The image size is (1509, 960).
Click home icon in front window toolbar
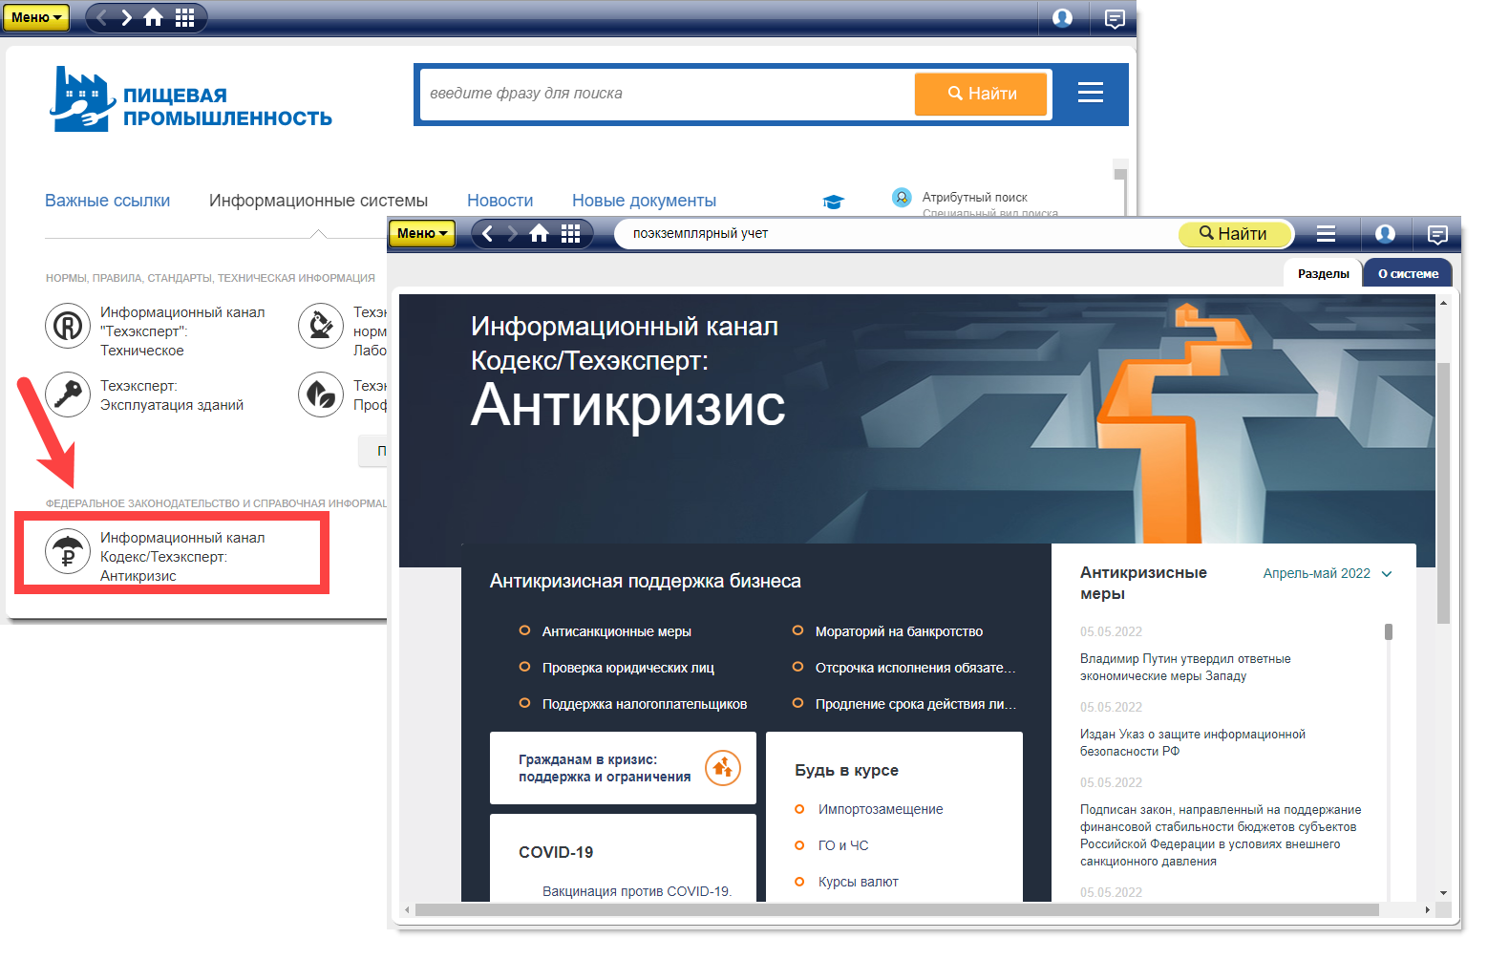point(540,233)
